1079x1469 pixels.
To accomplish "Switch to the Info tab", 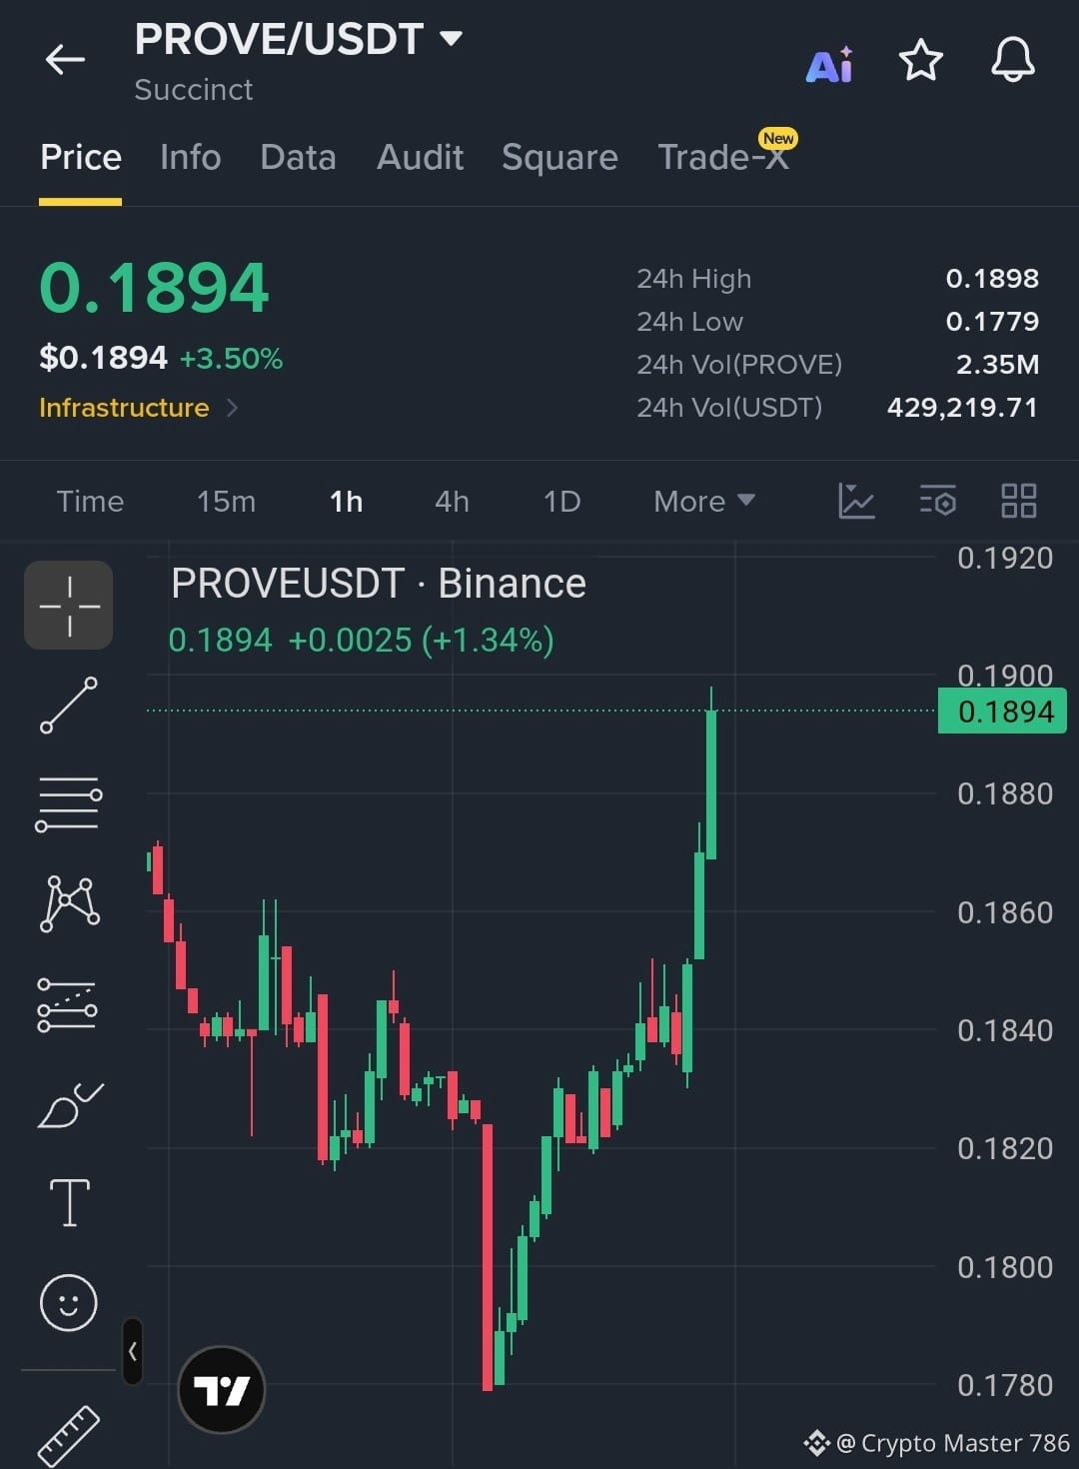I will (190, 157).
